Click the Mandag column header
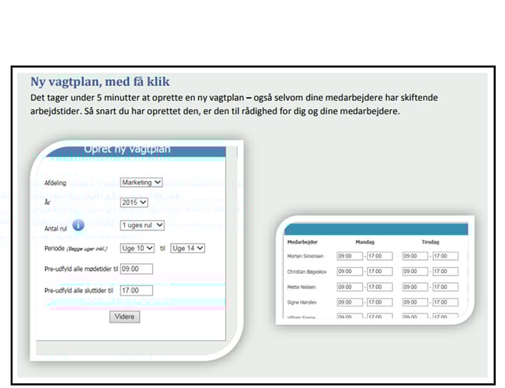The width and height of the screenshot is (505, 388). (x=365, y=242)
